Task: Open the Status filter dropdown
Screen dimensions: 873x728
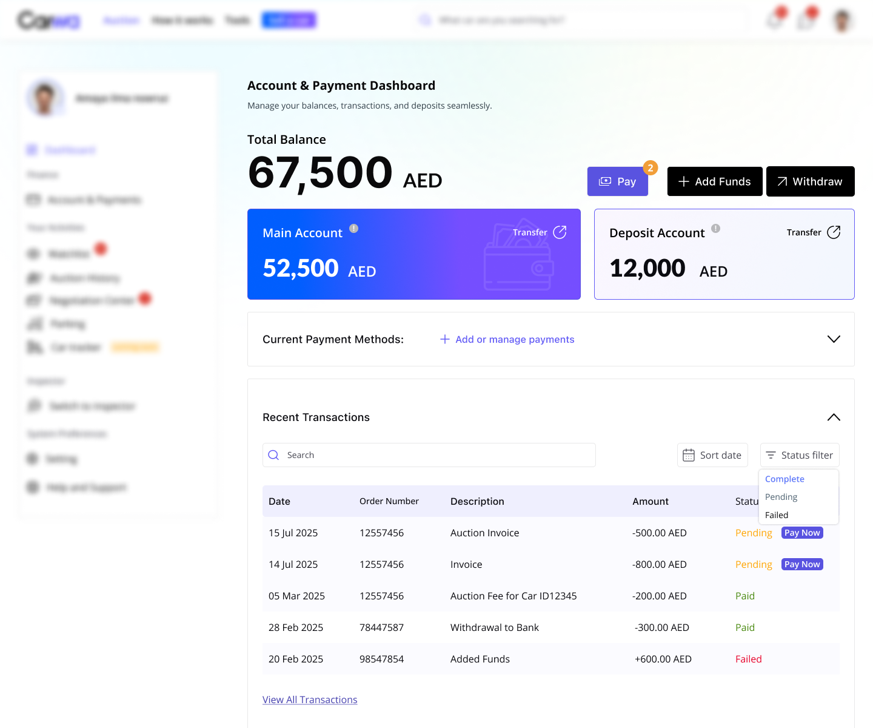Action: point(799,454)
